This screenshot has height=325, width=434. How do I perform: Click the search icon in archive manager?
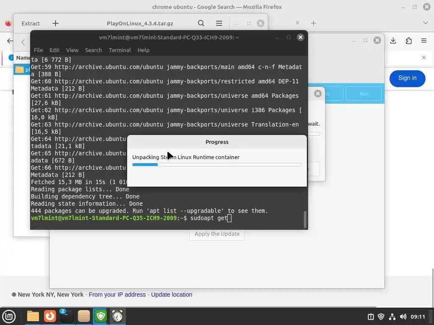click(201, 23)
